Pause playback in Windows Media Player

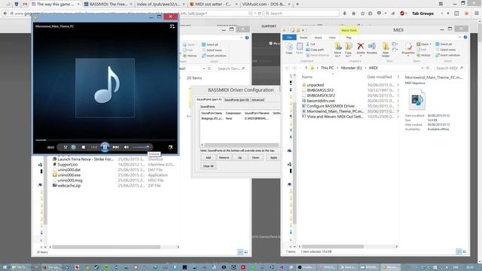(x=105, y=148)
